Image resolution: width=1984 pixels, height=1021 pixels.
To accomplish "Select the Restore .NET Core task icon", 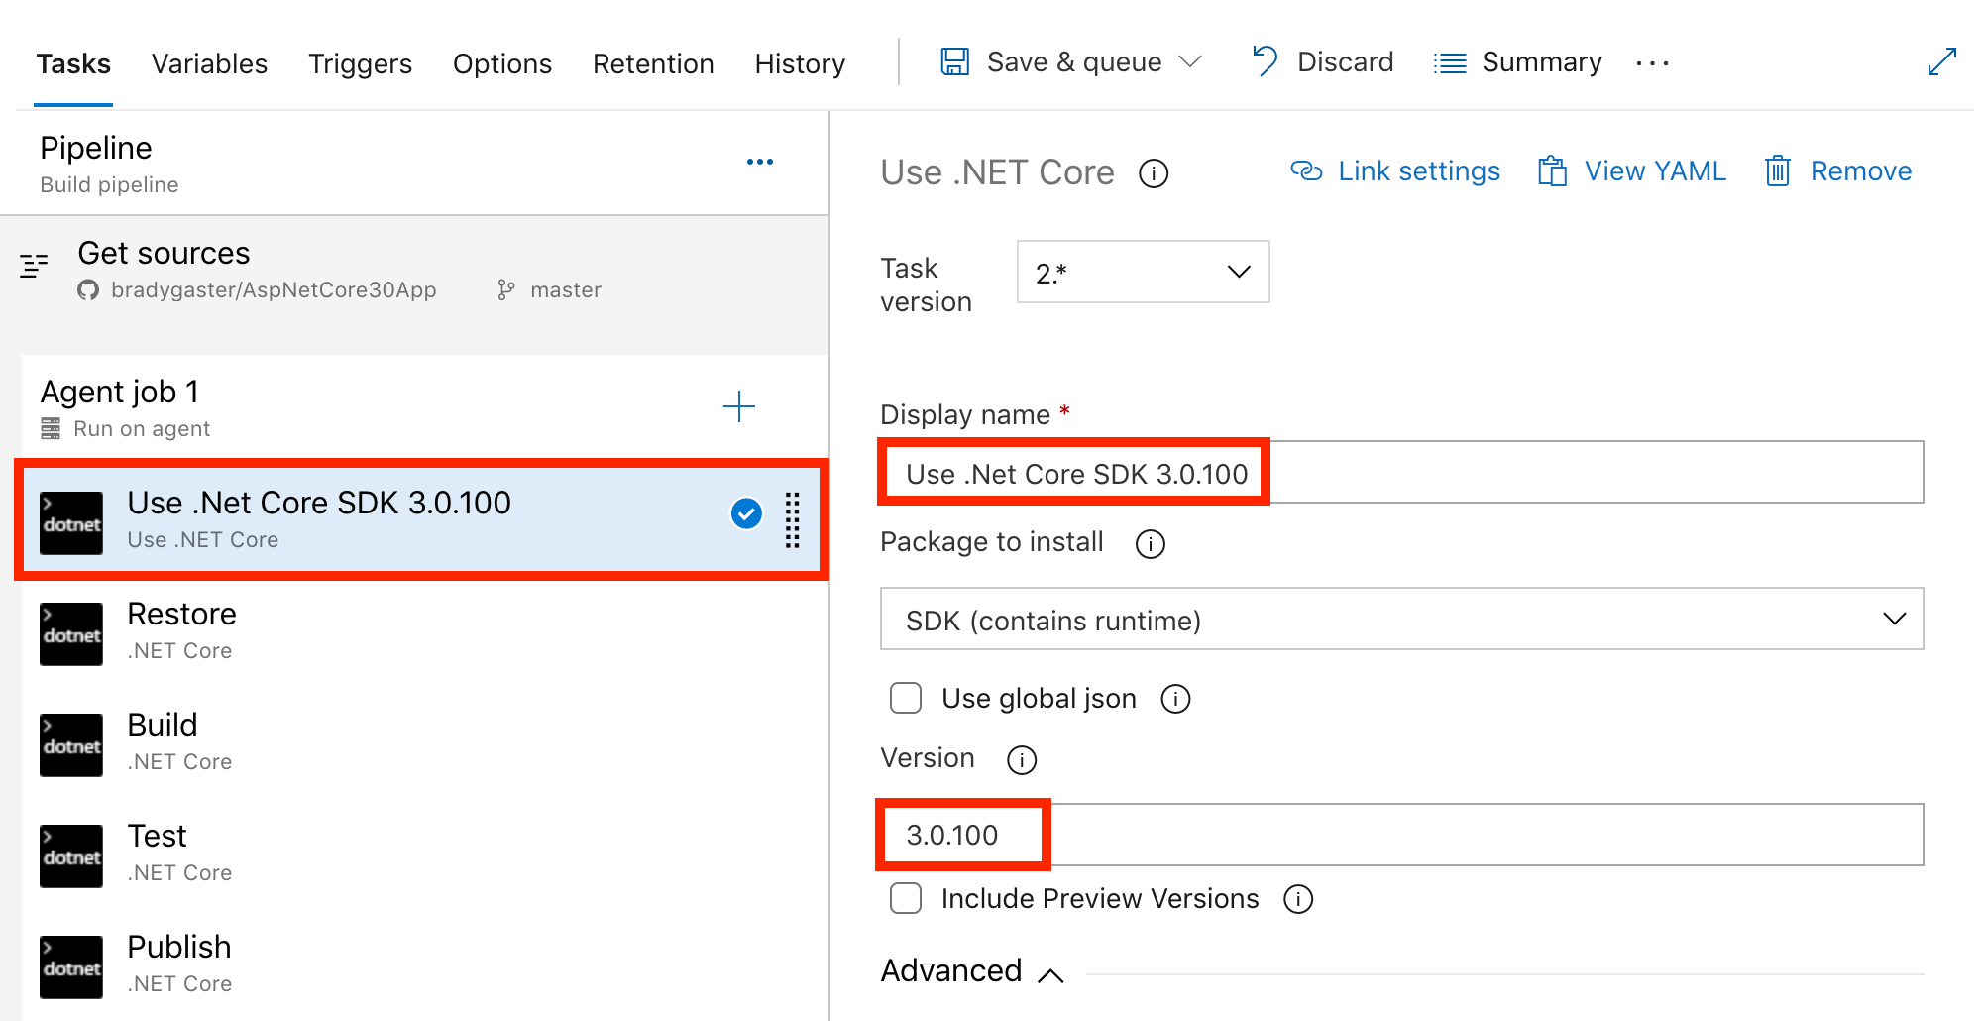I will pos(70,632).
